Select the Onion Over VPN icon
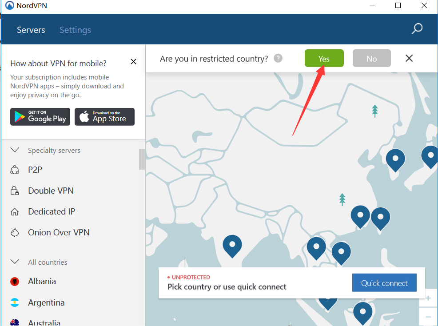438x326 pixels. tap(15, 233)
